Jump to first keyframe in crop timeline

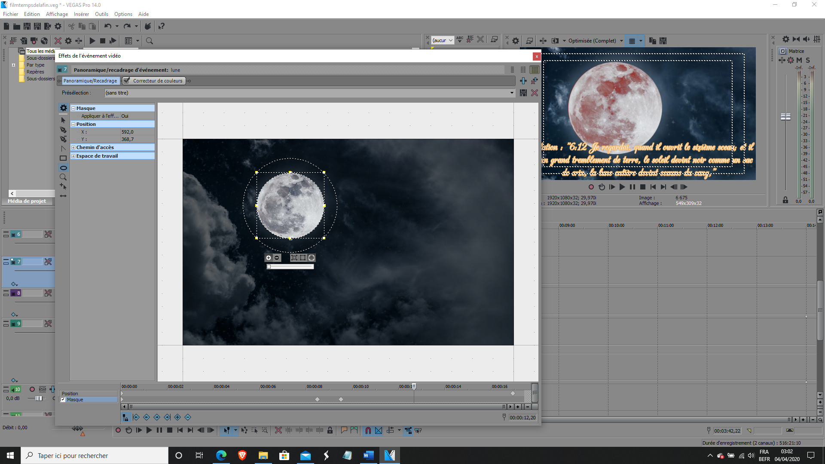(136, 417)
